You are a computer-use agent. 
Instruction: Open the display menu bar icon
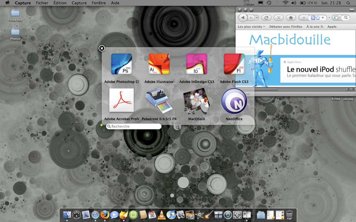(261, 3)
